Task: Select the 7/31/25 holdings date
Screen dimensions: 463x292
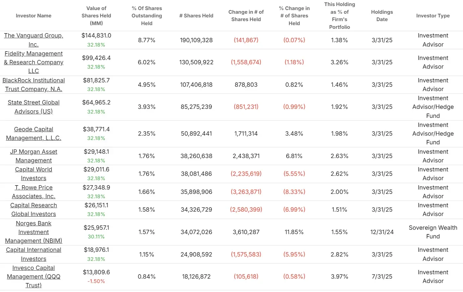Action: pos(382,277)
